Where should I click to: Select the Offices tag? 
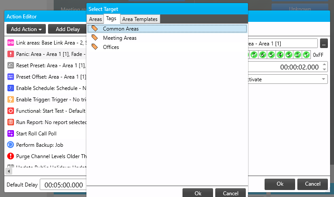pos(167,47)
